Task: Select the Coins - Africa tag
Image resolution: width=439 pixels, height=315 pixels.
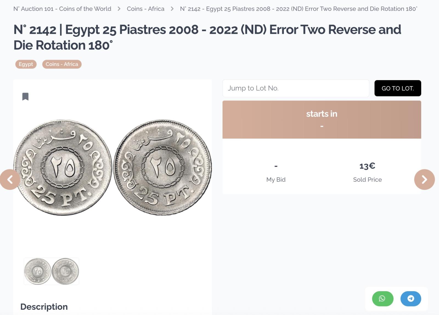Action: click(x=62, y=64)
